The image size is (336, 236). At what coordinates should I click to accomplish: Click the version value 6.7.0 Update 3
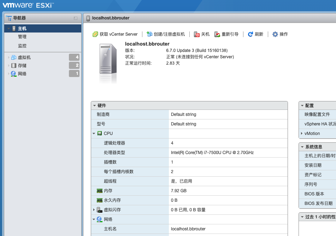coord(197,51)
